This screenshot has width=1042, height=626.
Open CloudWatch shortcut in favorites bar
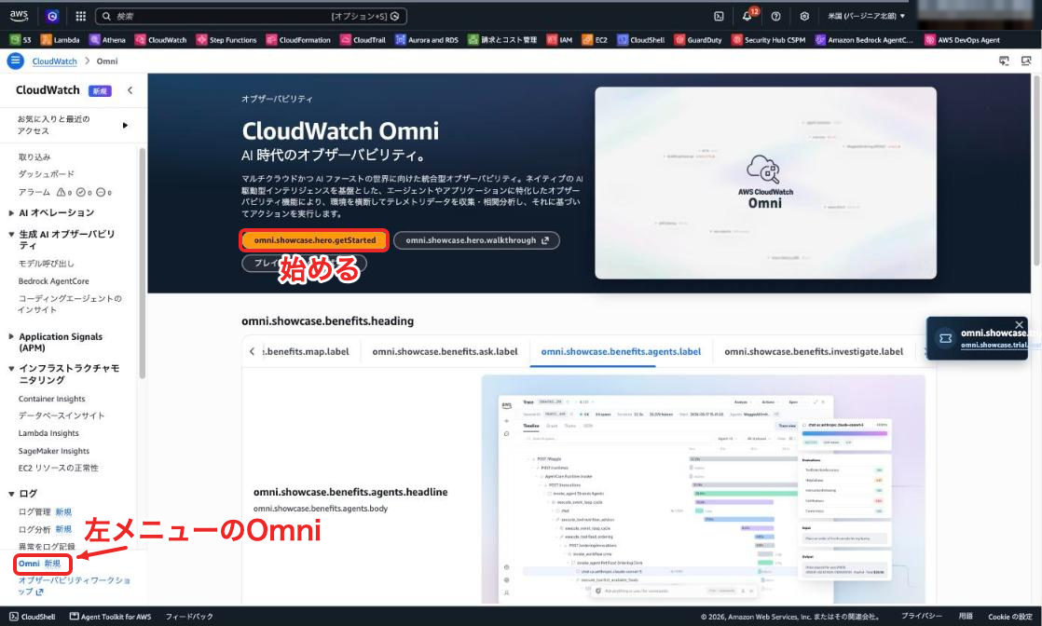pyautogui.click(x=161, y=40)
